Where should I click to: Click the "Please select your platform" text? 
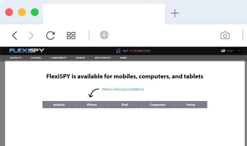123,89
